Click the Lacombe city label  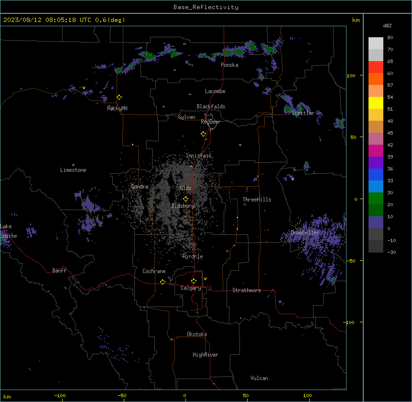tap(215, 91)
